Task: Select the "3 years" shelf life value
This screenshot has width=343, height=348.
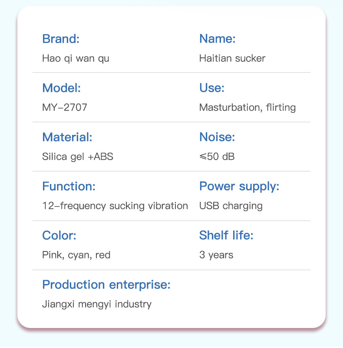Action: pos(216,255)
